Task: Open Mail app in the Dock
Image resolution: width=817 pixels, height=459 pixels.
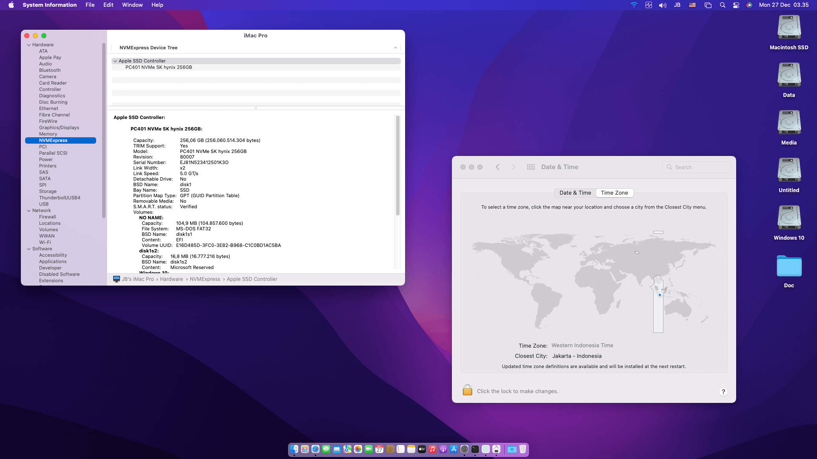Action: (337, 449)
